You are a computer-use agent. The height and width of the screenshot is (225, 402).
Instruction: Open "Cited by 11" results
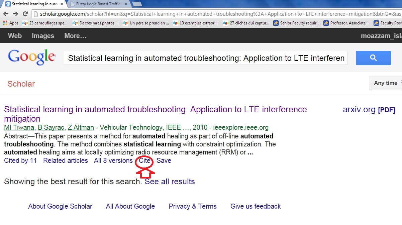tap(20, 160)
